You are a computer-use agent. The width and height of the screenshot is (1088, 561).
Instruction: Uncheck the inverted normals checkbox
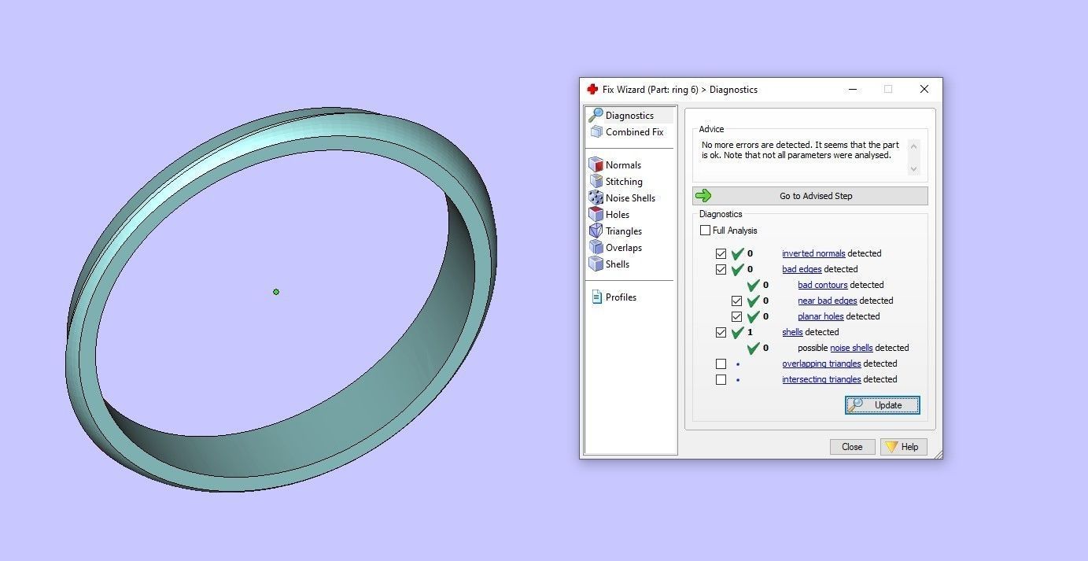(721, 253)
